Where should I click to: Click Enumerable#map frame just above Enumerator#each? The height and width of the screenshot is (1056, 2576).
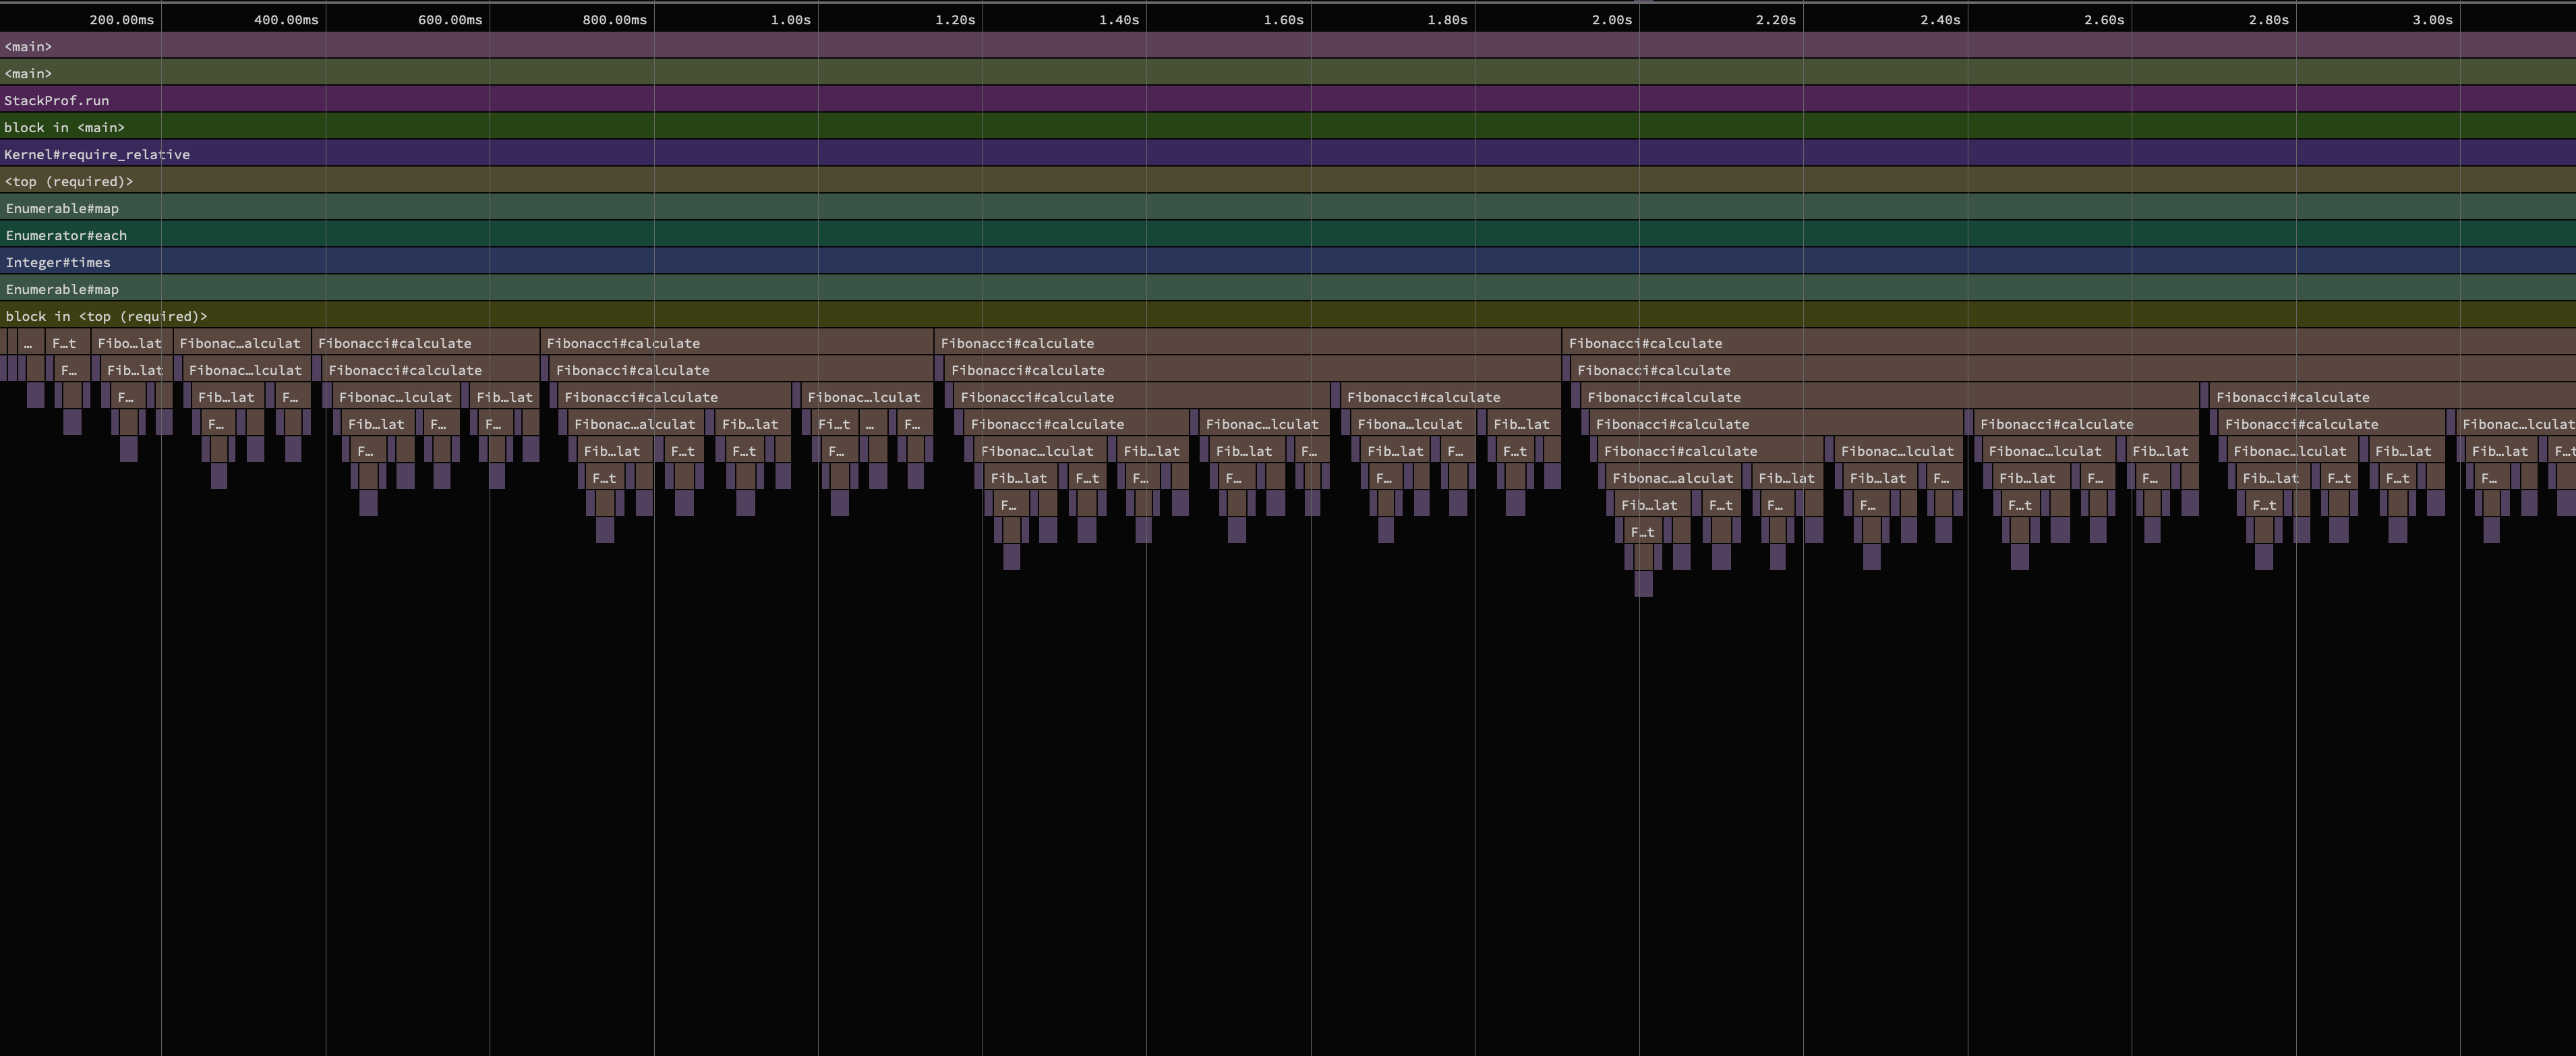(x=1288, y=207)
